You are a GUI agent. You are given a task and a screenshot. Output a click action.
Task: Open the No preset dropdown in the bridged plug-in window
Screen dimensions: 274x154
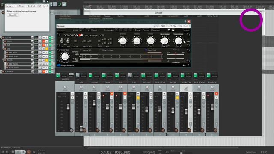click(x=9, y=6)
